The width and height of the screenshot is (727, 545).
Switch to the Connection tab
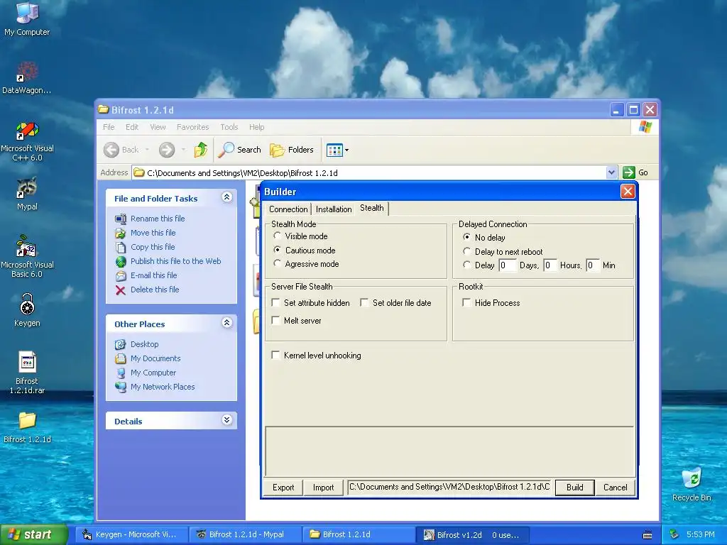pyautogui.click(x=288, y=209)
